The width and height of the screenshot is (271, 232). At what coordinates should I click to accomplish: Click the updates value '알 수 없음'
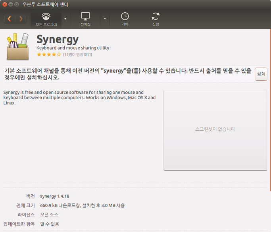(50, 224)
